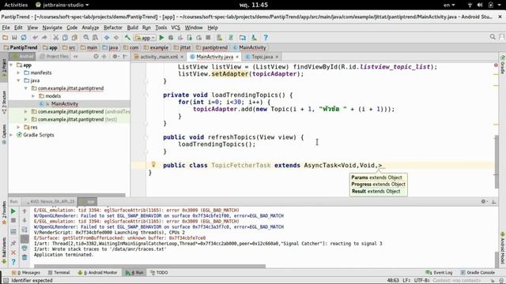
Task: Run the app with green play button
Action: [161, 38]
